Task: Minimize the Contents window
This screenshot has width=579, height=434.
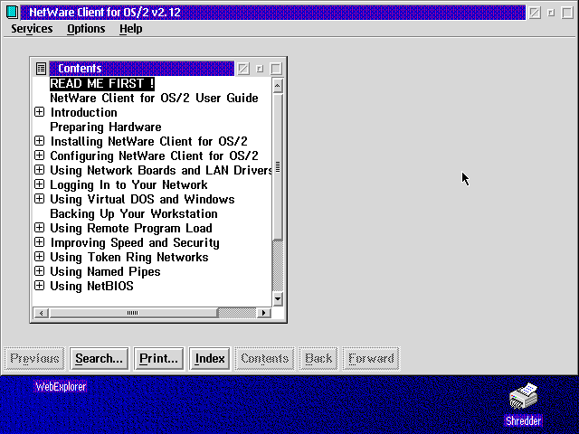Action: coord(260,69)
